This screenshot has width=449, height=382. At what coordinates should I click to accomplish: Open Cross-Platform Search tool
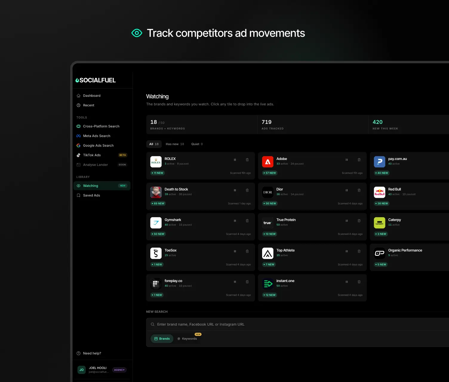[x=102, y=126]
